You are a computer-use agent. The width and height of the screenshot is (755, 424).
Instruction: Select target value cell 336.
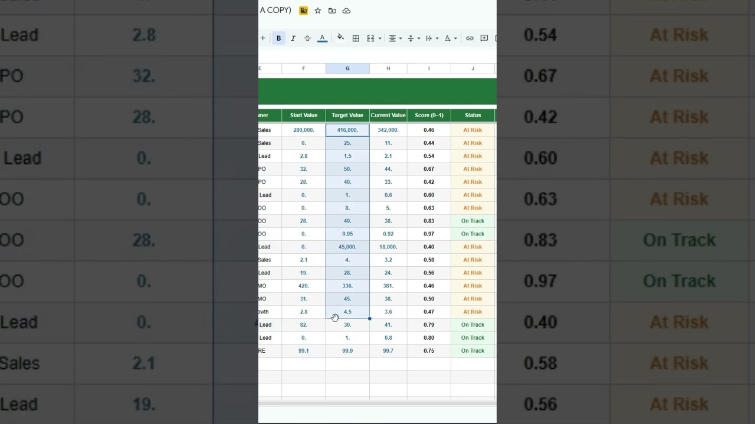coord(347,286)
